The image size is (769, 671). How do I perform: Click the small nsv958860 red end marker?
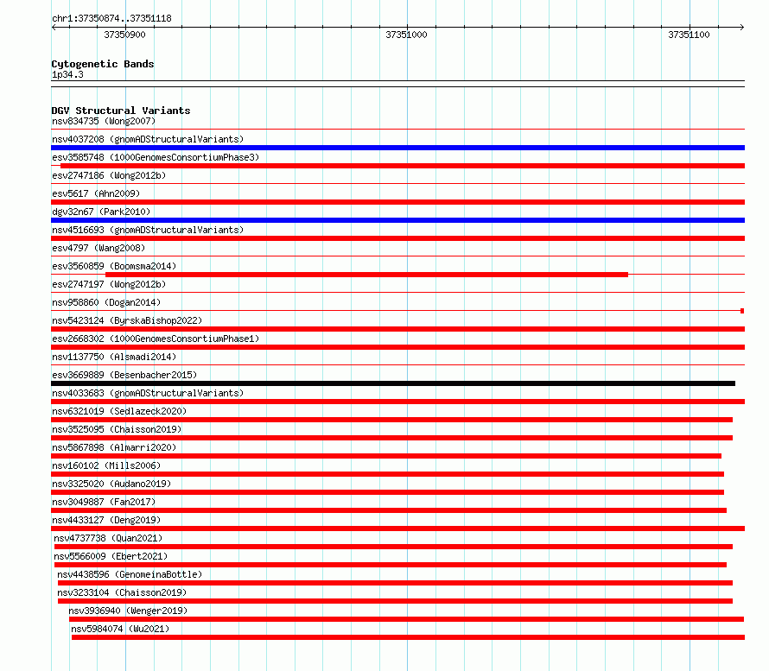point(742,311)
